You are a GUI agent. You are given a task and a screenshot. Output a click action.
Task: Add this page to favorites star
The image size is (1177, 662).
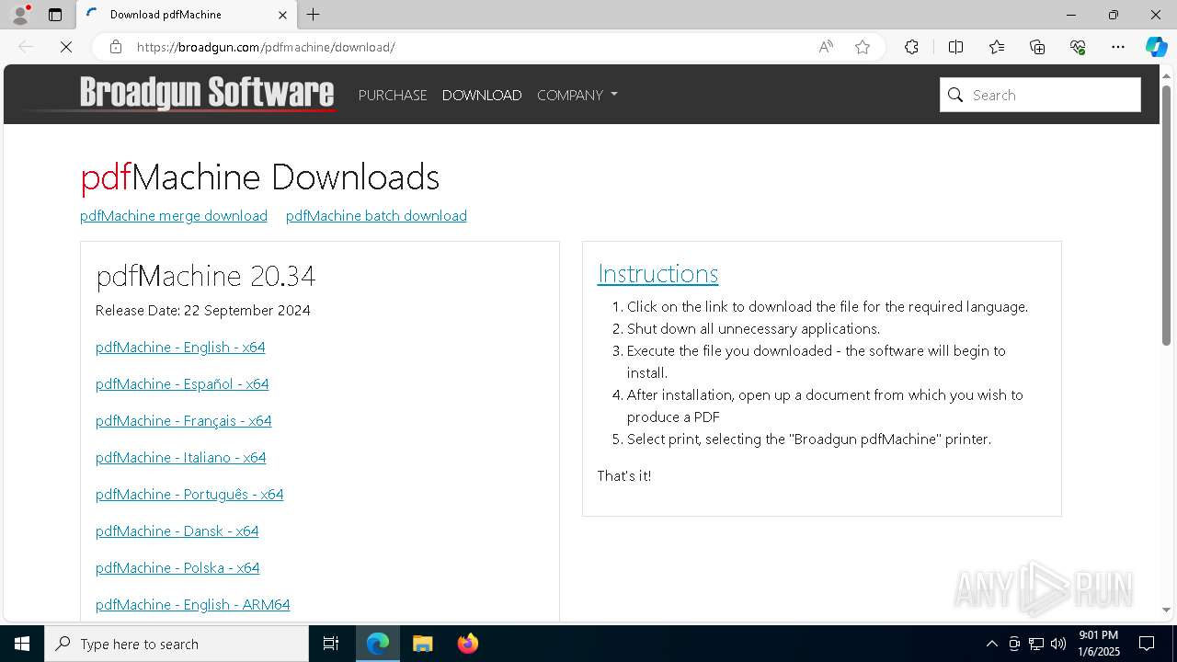click(863, 47)
